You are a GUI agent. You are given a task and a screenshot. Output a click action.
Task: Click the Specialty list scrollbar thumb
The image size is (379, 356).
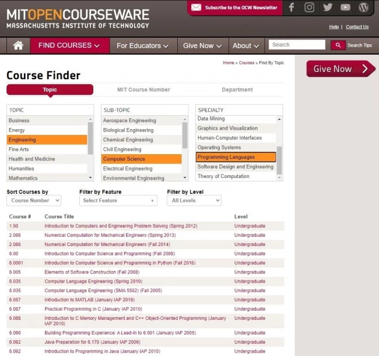tap(279, 160)
